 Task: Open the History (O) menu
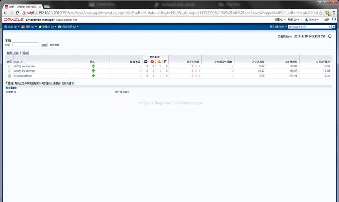point(68,27)
